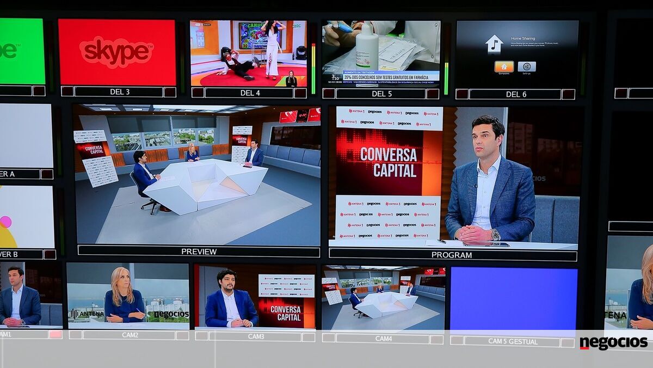Click the DEL 5 source label
The width and height of the screenshot is (653, 368).
(x=381, y=94)
